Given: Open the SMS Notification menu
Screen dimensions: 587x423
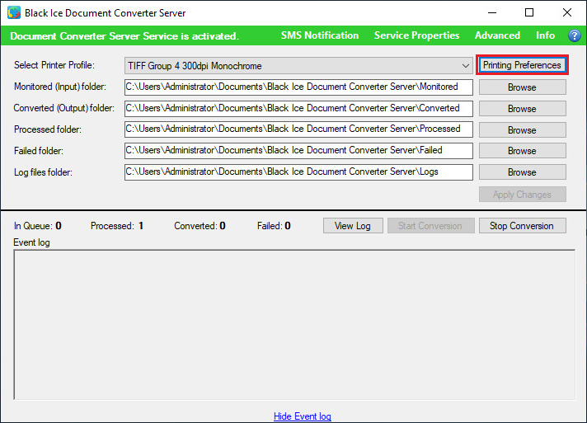Looking at the screenshot, I should tap(320, 35).
